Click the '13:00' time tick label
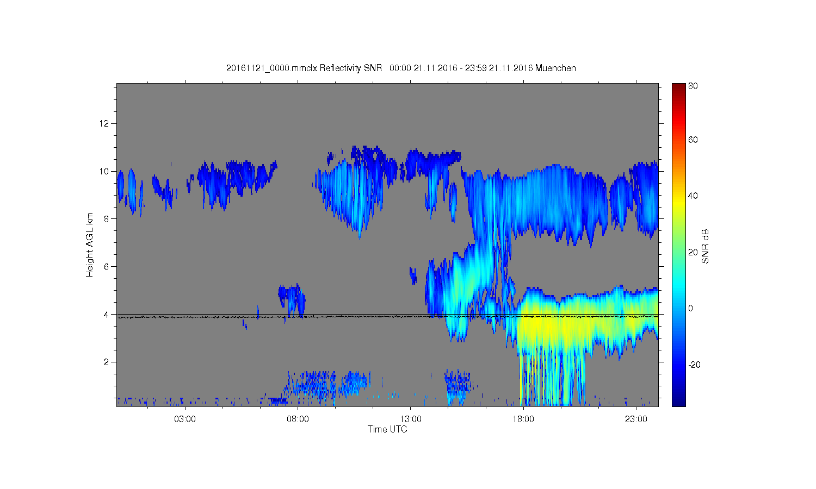 pos(411,419)
